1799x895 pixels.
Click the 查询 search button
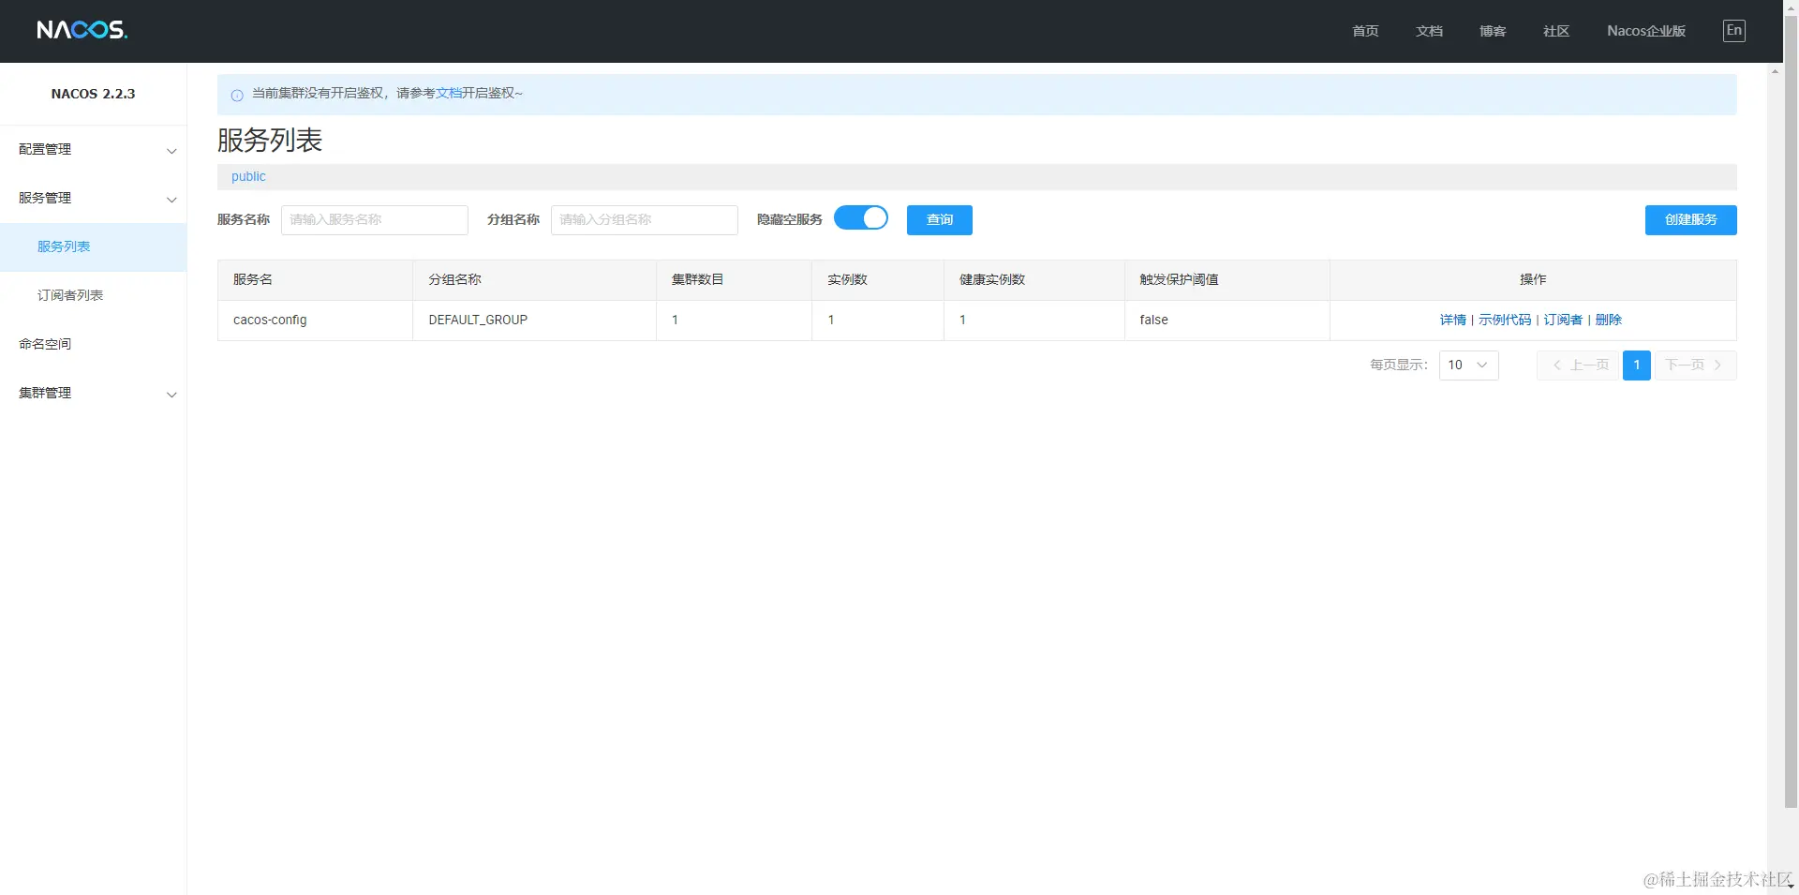940,220
